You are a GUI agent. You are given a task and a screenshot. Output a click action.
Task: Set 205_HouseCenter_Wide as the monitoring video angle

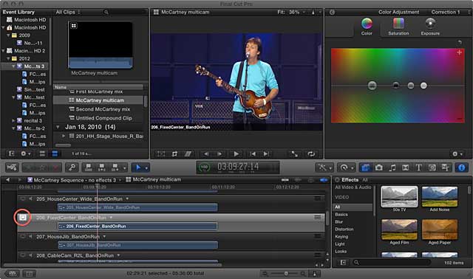pos(23,199)
